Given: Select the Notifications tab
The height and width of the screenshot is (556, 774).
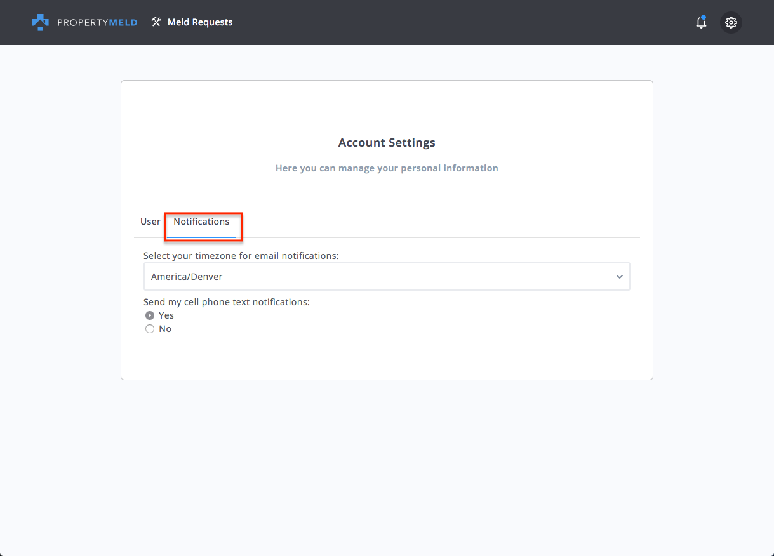Looking at the screenshot, I should (x=201, y=222).
